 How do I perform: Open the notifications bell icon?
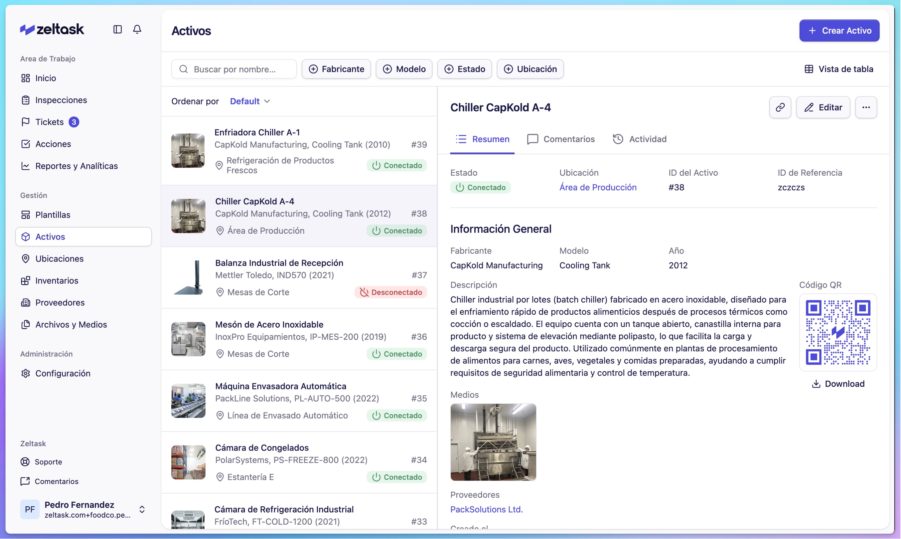point(137,29)
